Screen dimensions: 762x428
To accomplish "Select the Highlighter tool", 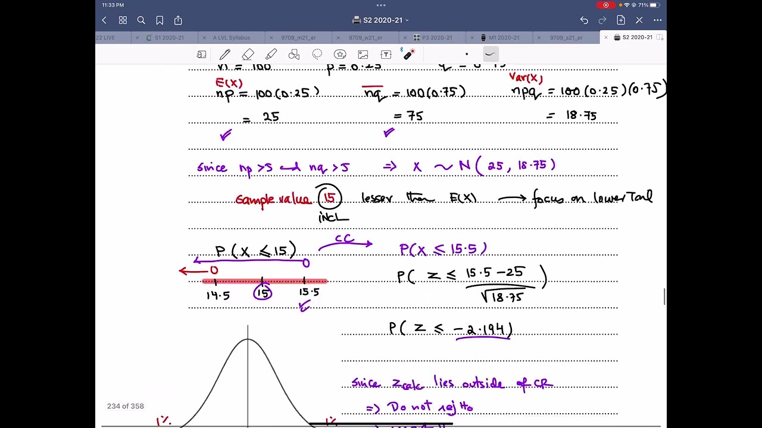I will coord(271,54).
